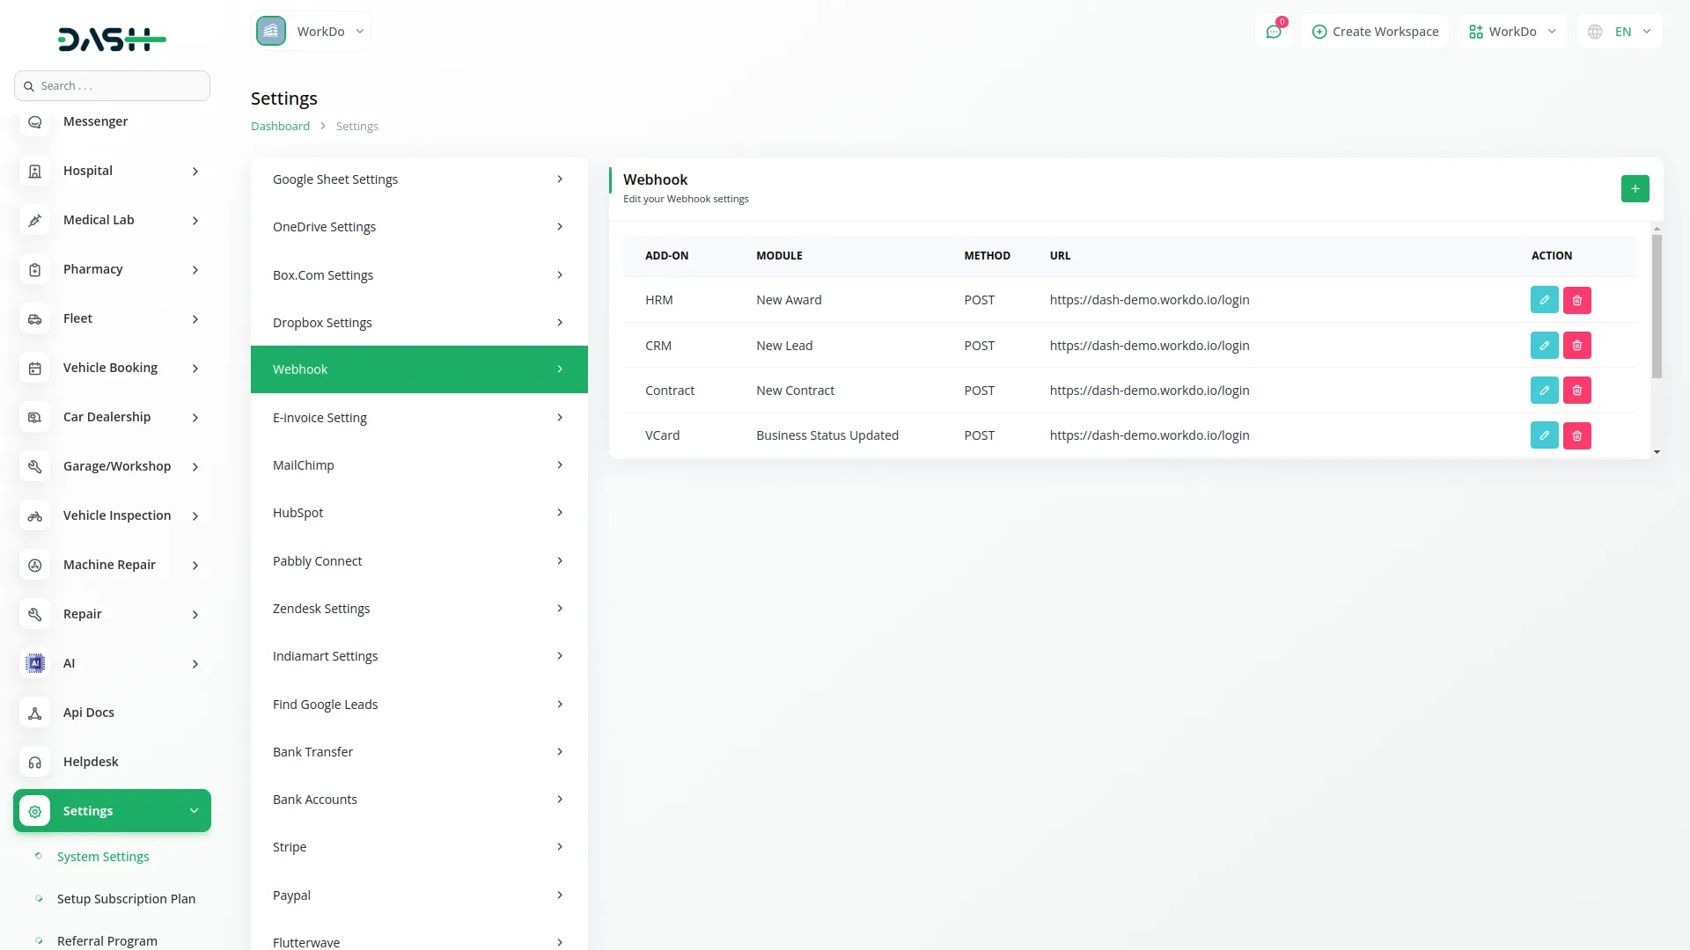1690x950 pixels.
Task: Select the Api Docs sidebar icon
Action: coord(34,712)
